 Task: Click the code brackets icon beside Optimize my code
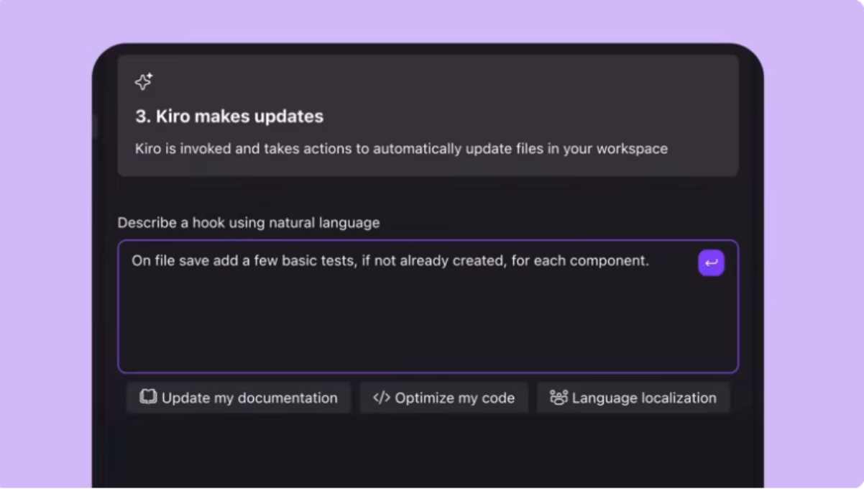[382, 398]
